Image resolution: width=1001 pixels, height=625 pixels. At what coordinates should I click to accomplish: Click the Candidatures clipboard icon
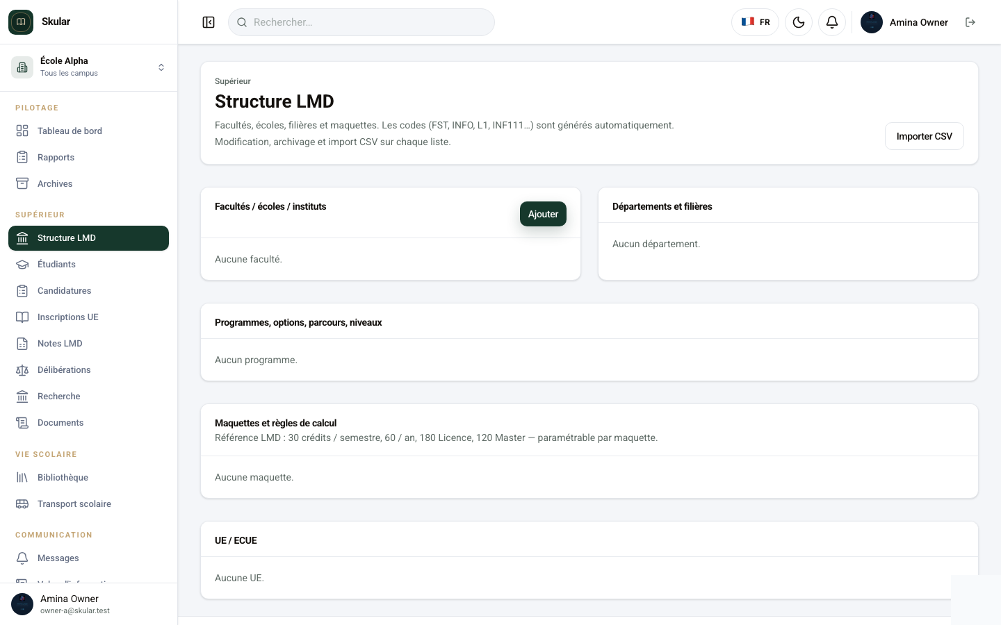click(x=22, y=290)
